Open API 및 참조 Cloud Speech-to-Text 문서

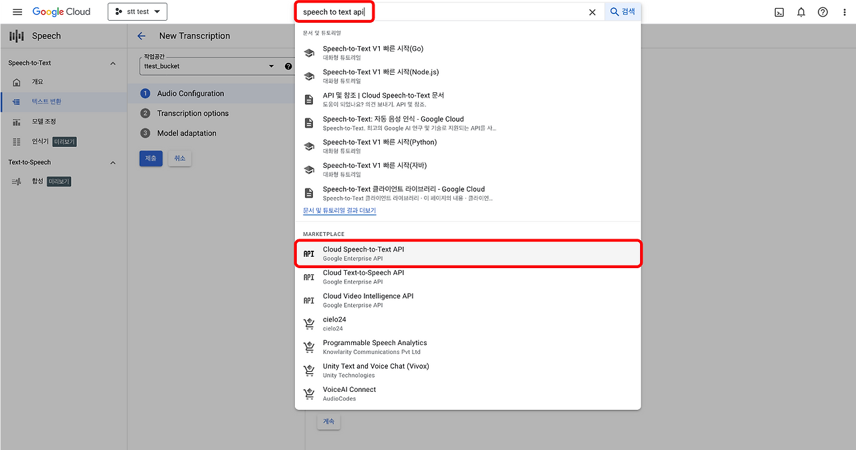(468, 100)
